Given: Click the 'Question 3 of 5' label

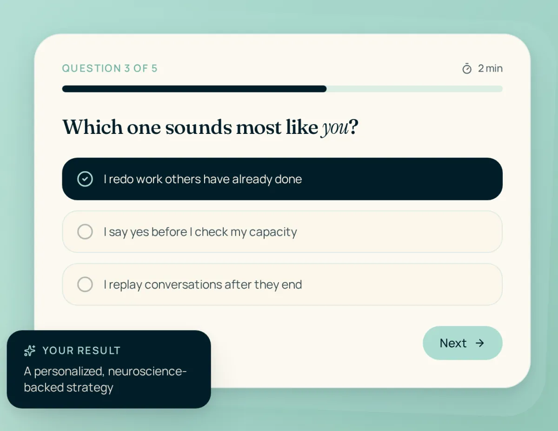Looking at the screenshot, I should click(x=110, y=68).
